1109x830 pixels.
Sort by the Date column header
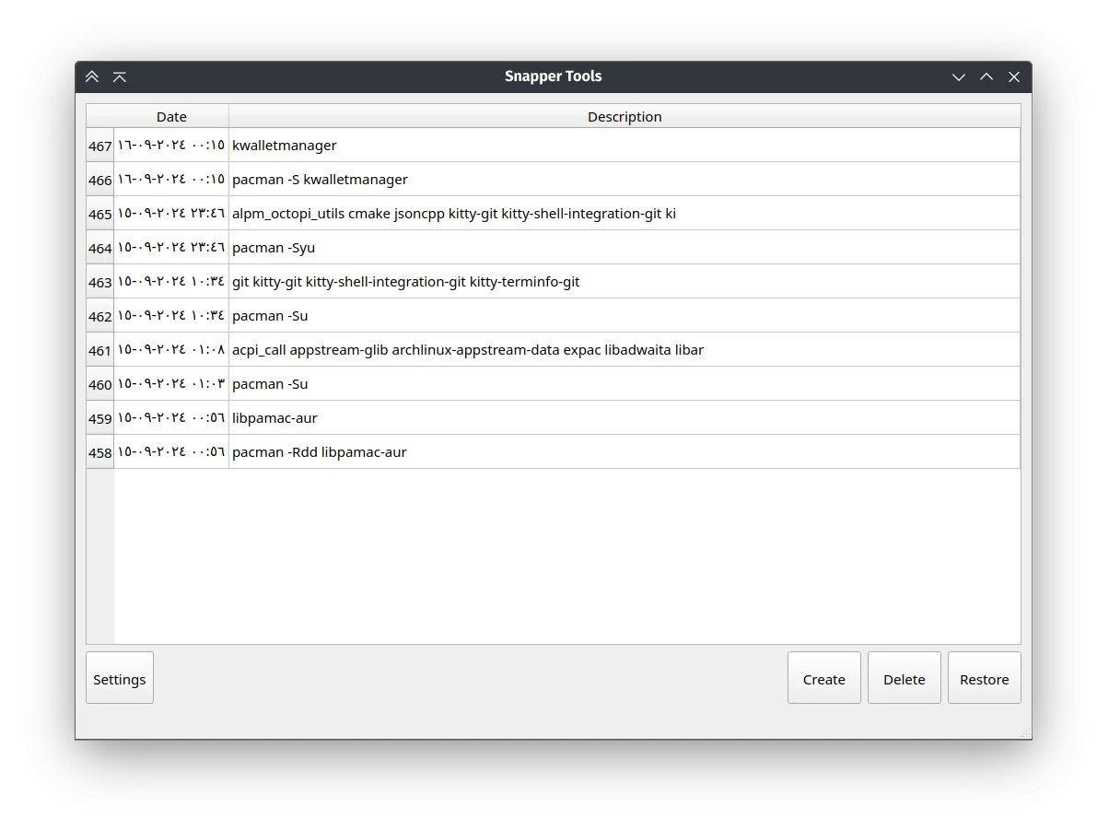[x=171, y=116]
